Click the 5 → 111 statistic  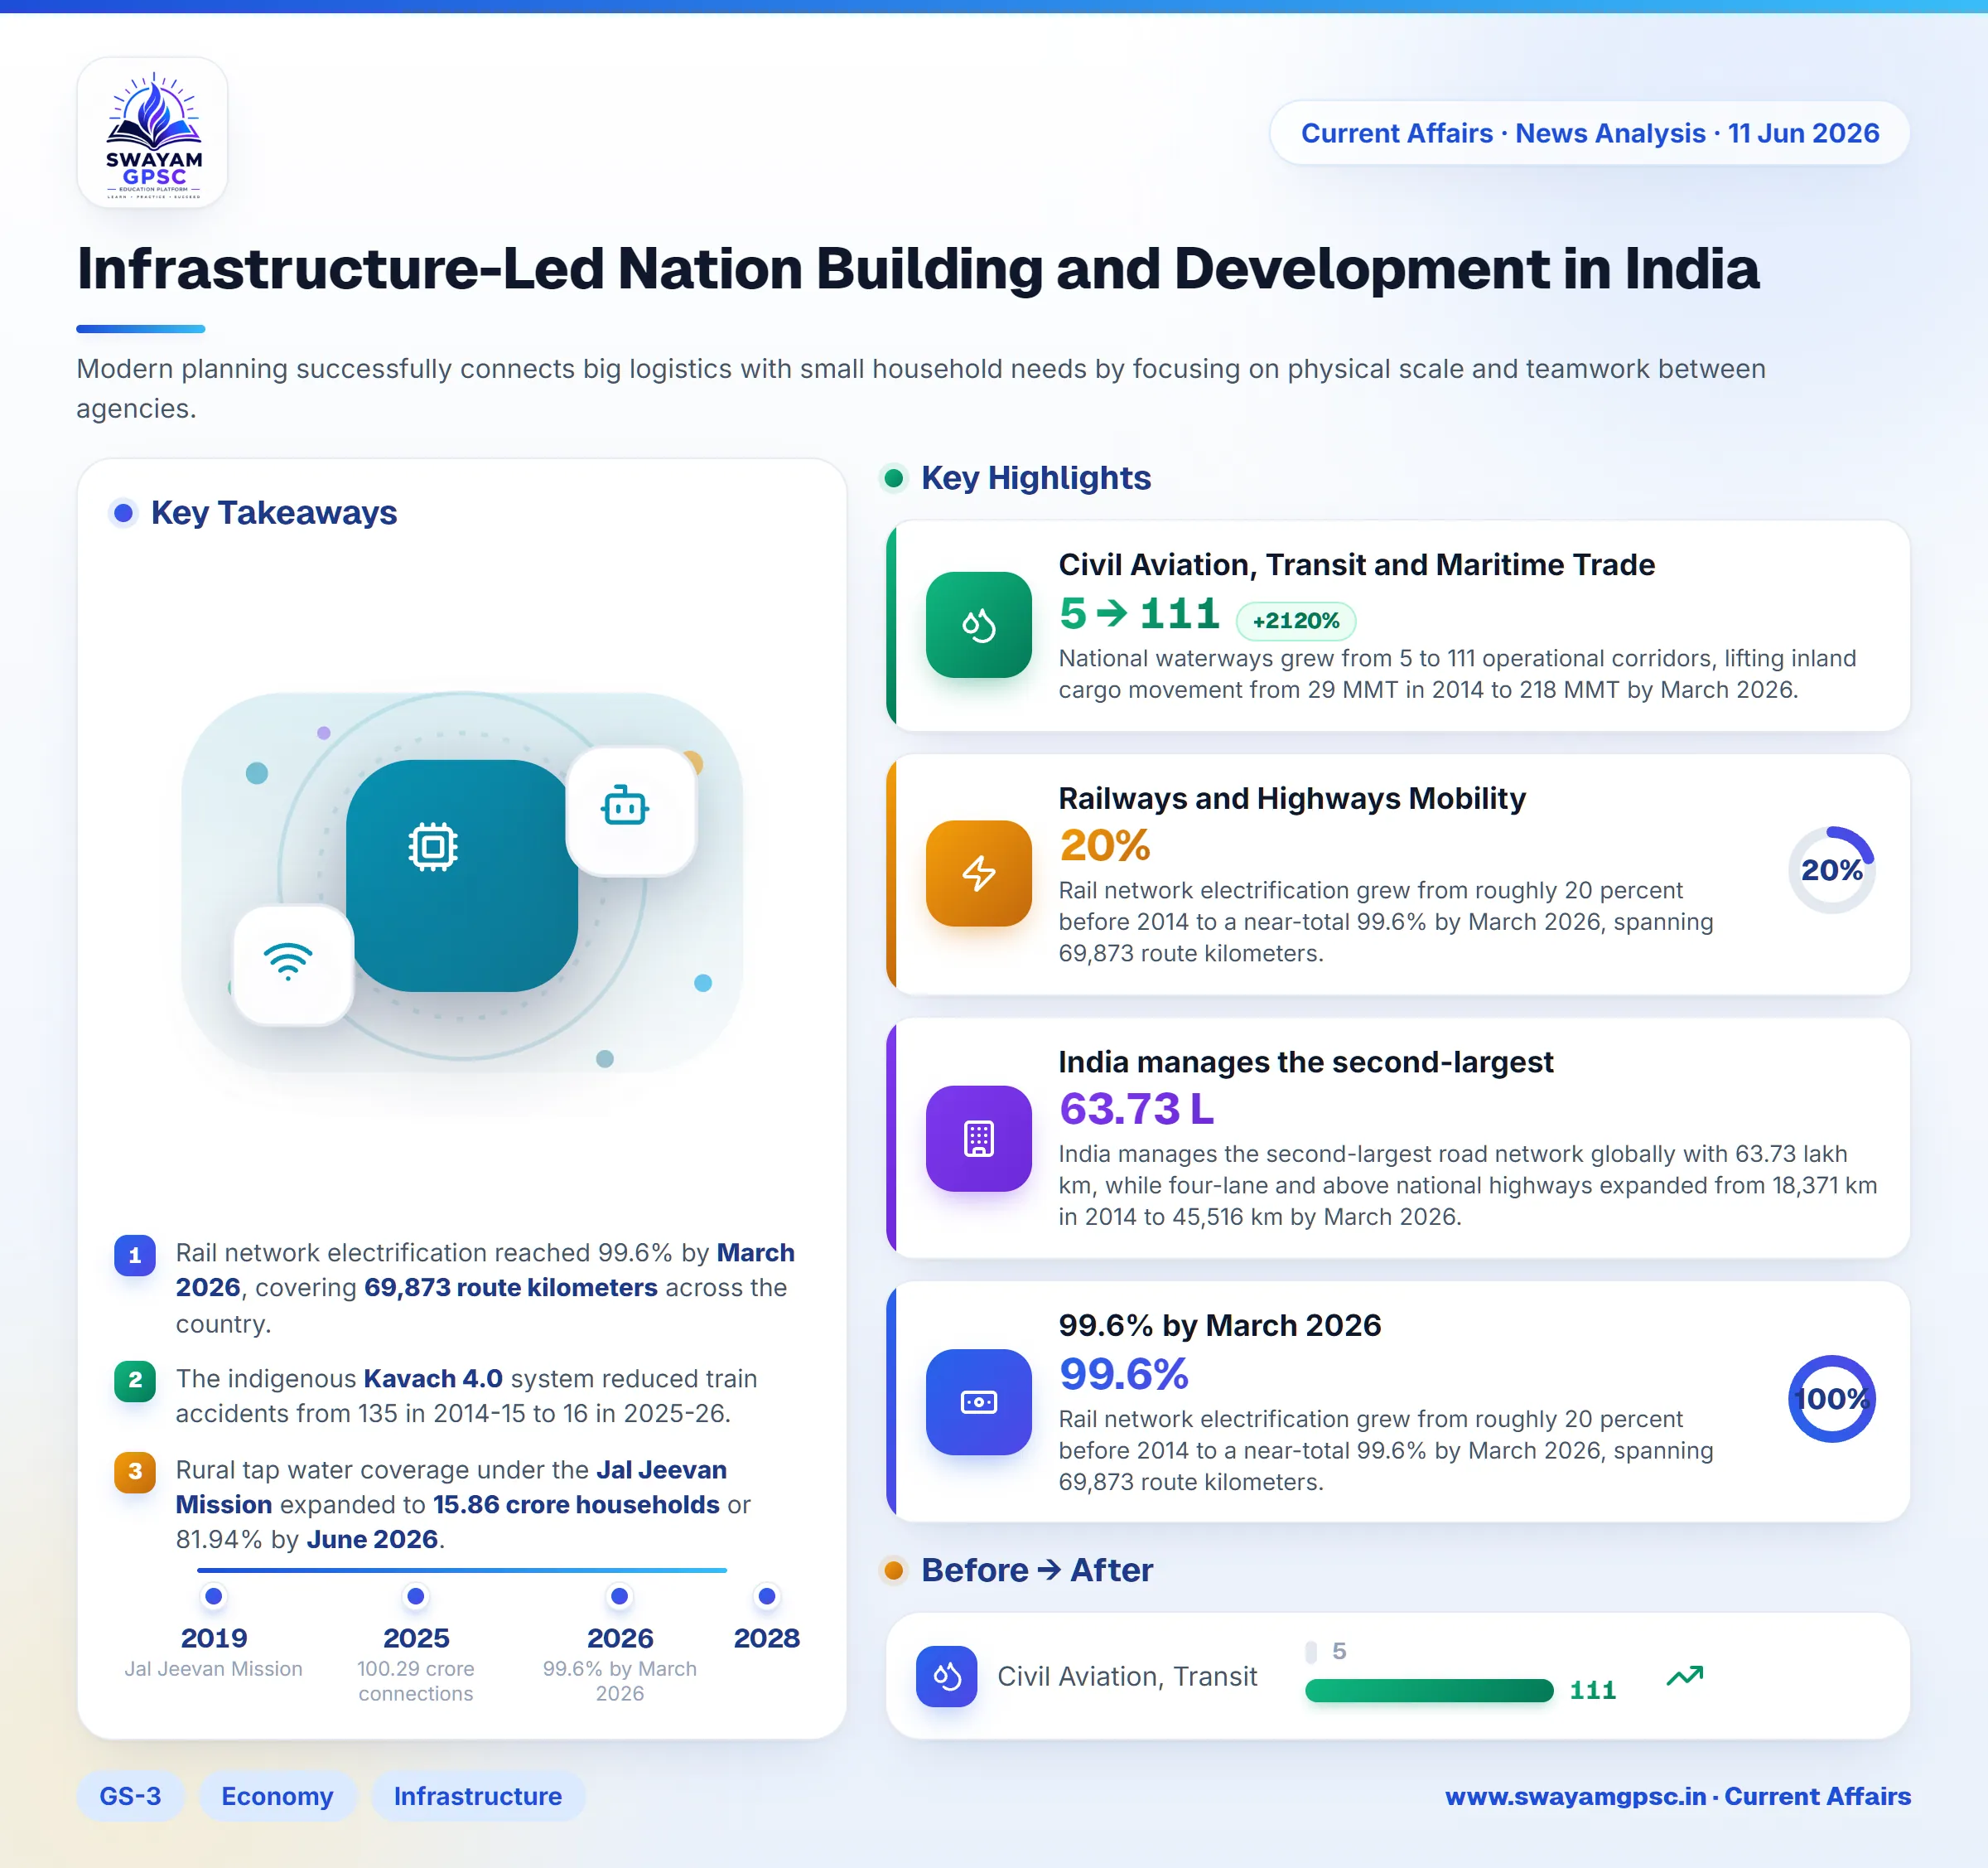pos(1140,613)
